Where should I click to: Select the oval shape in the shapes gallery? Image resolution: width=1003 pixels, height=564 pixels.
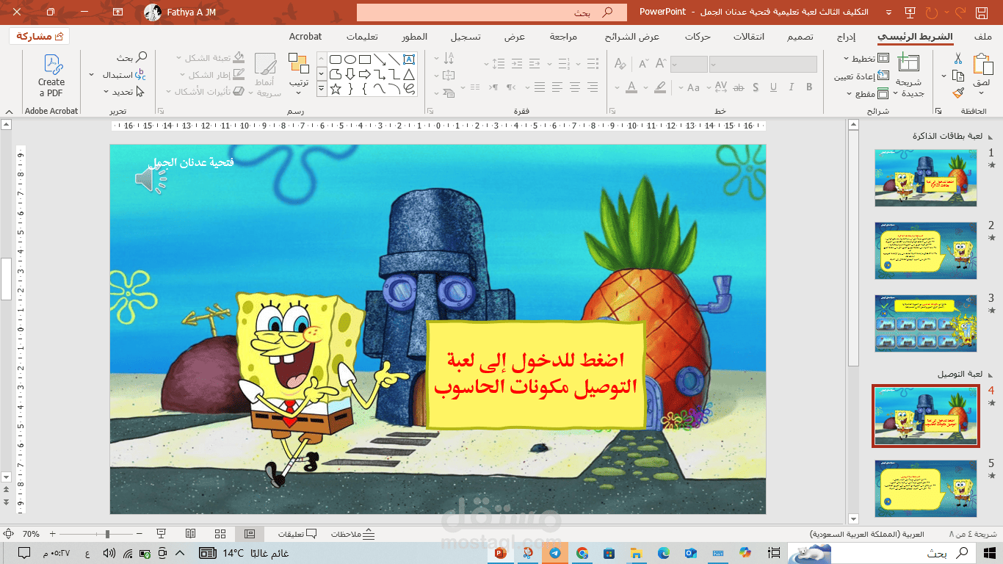coord(350,59)
